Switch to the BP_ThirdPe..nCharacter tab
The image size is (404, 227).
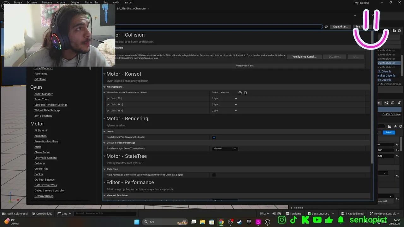[132, 9]
